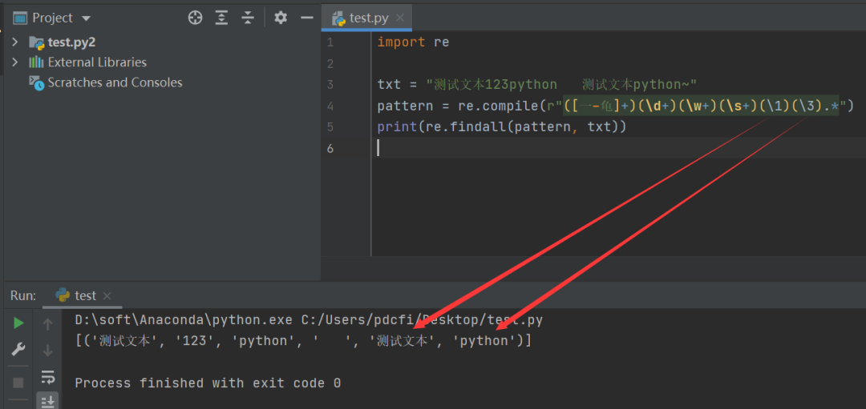
Task: Close the test.py editor tab
Action: [x=400, y=18]
